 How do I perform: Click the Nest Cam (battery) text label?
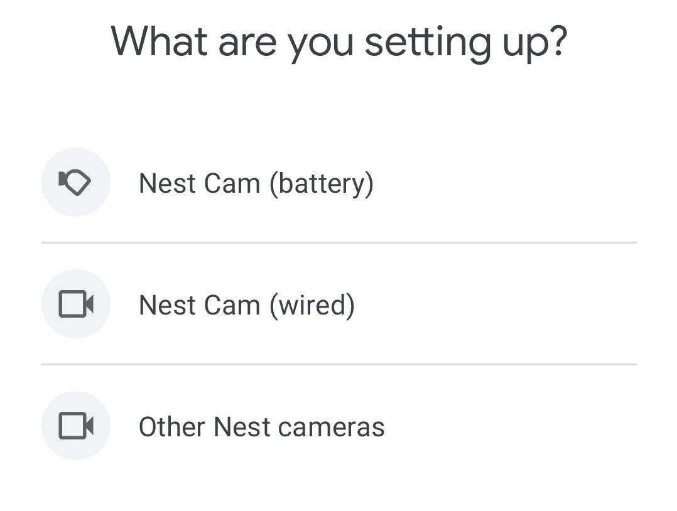click(256, 182)
